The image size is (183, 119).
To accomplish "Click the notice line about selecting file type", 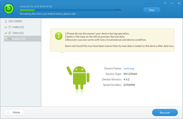I will coord(95,37).
